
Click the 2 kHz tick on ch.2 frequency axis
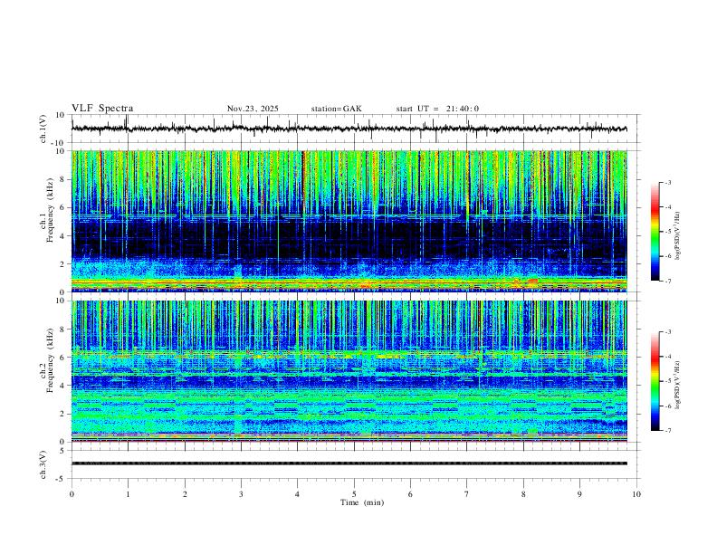click(x=63, y=414)
